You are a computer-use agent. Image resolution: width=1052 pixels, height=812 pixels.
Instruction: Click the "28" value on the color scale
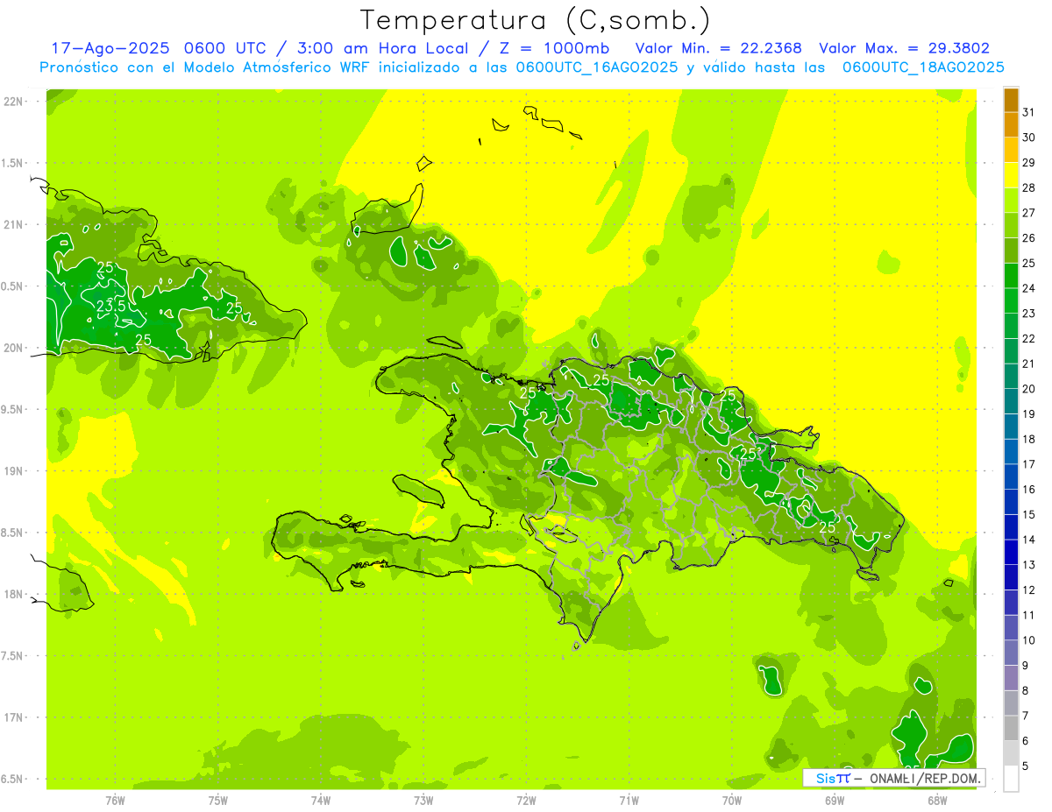click(1028, 187)
